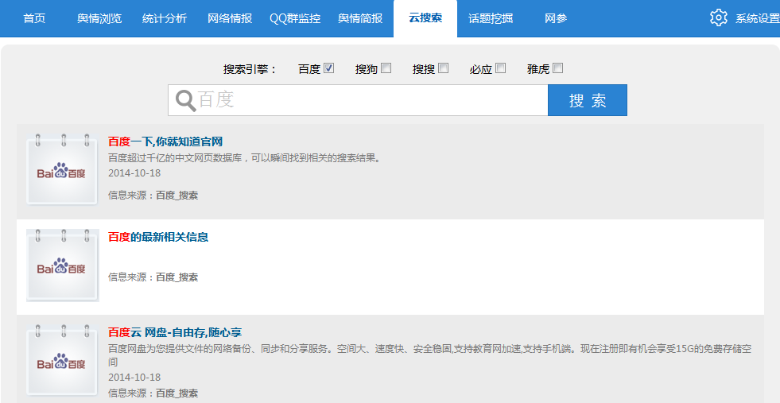Uncheck the 百度 search engine checkbox
The width and height of the screenshot is (780, 403).
(329, 68)
